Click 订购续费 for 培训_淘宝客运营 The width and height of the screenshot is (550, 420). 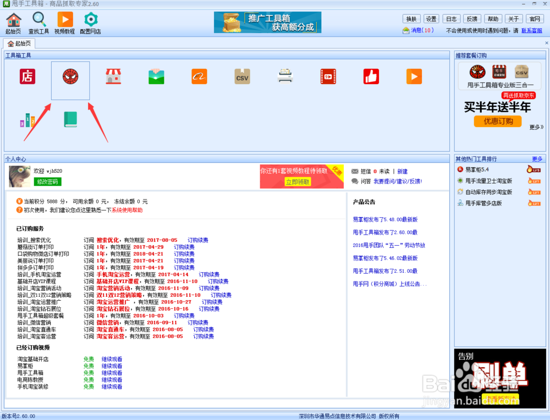(x=204, y=336)
